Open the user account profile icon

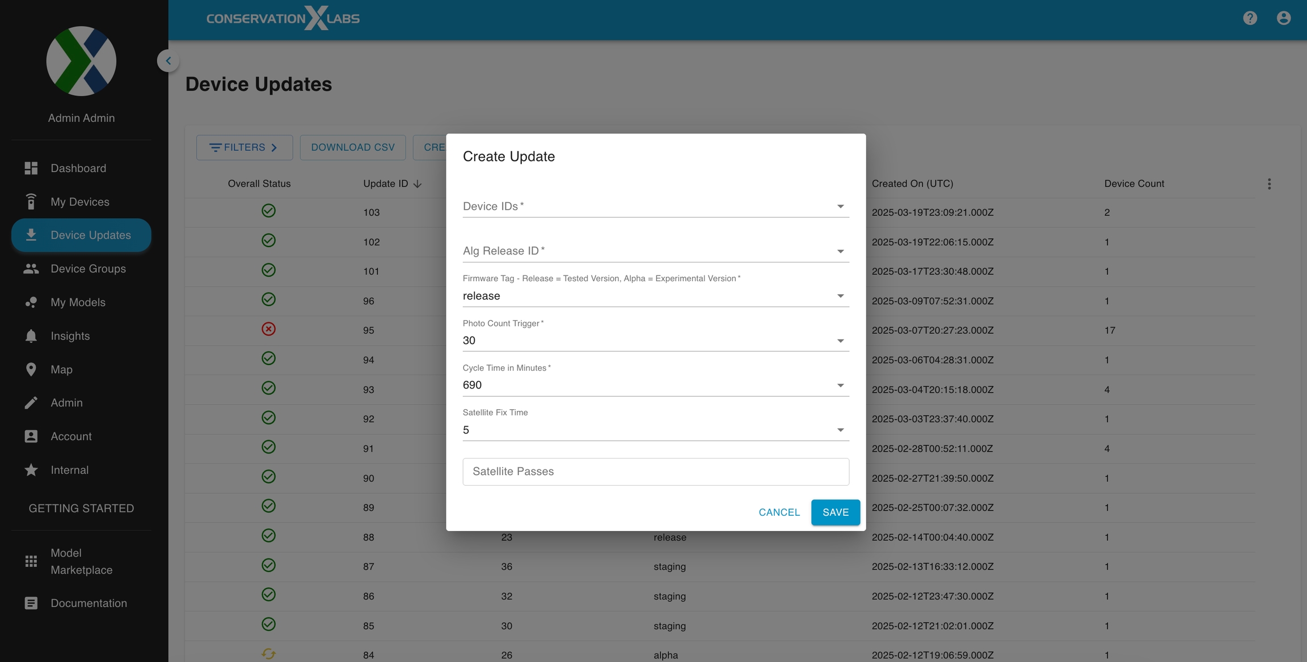[1283, 18]
